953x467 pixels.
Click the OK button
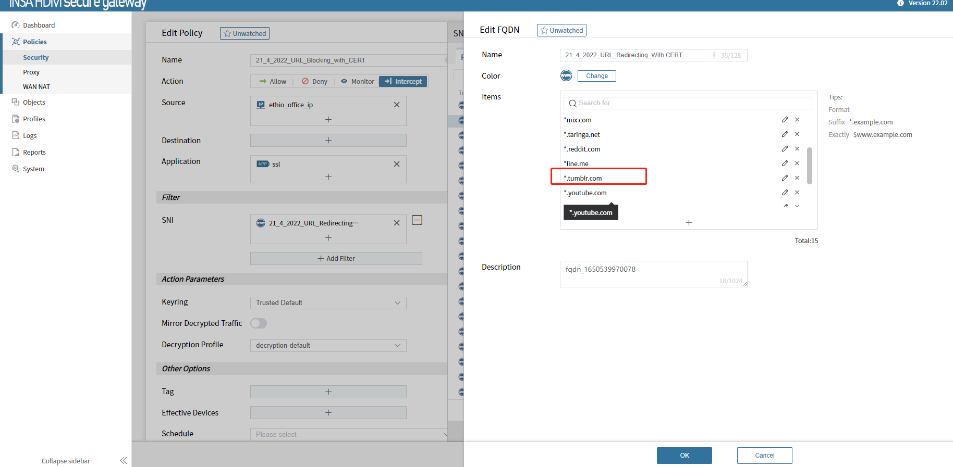(684, 456)
